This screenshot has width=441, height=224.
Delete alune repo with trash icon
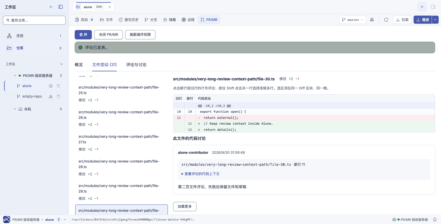coord(58,86)
